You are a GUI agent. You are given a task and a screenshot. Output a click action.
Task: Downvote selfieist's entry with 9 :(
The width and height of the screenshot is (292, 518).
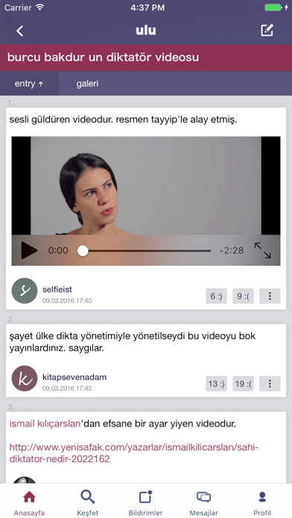coord(243,296)
